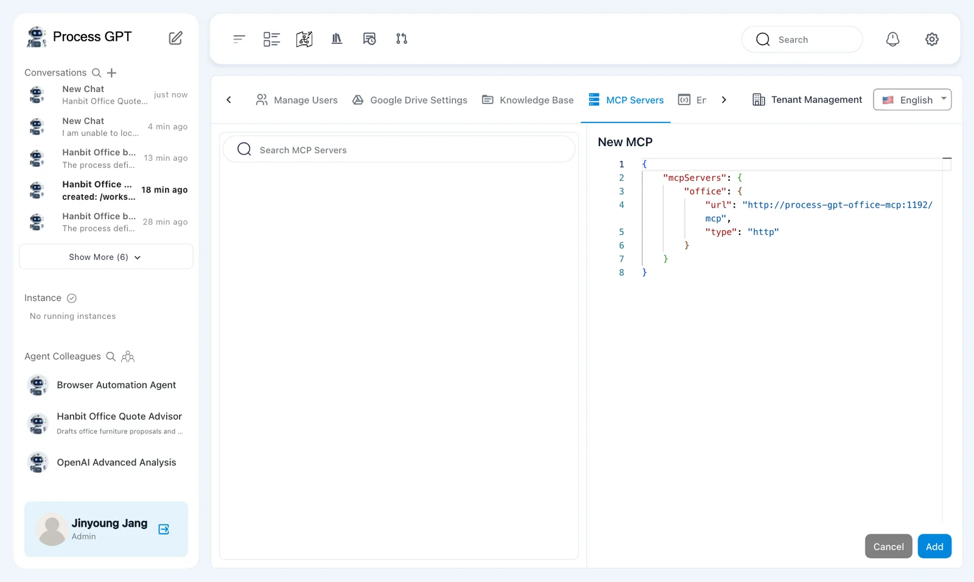Focus the top Search field
The image size is (974, 582).
coord(802,40)
